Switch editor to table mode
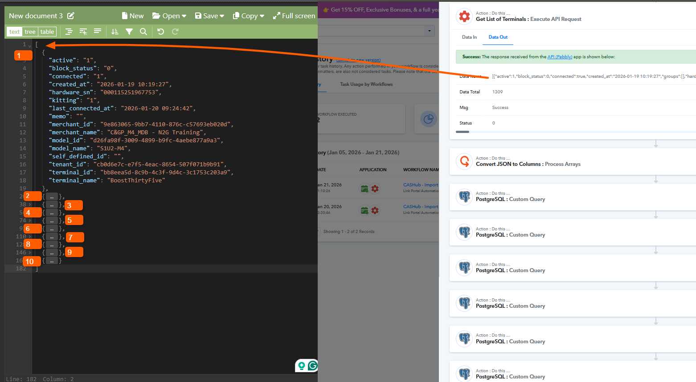696x382 pixels. [x=47, y=32]
